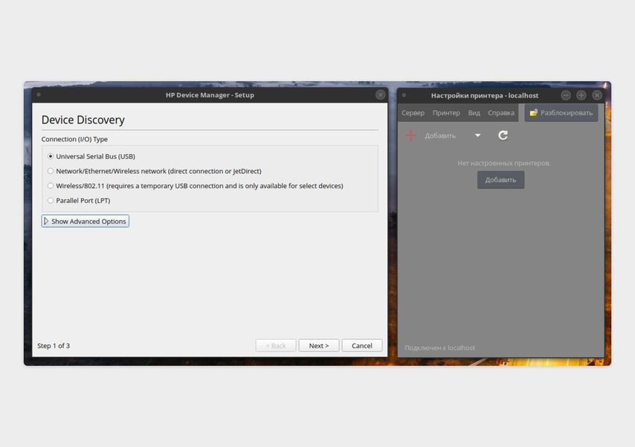Open the dropdown arrow next to Добавить
The height and width of the screenshot is (447, 635).
pyautogui.click(x=477, y=135)
